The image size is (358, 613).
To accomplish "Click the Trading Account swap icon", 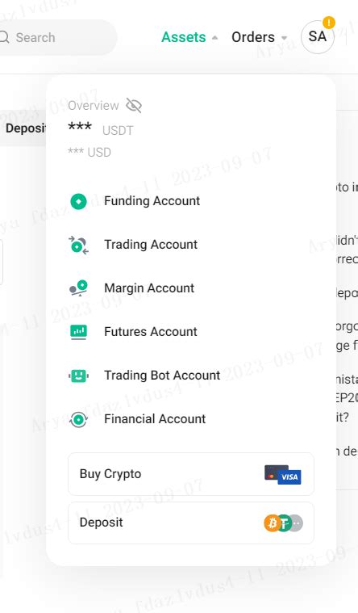I will tap(78, 246).
